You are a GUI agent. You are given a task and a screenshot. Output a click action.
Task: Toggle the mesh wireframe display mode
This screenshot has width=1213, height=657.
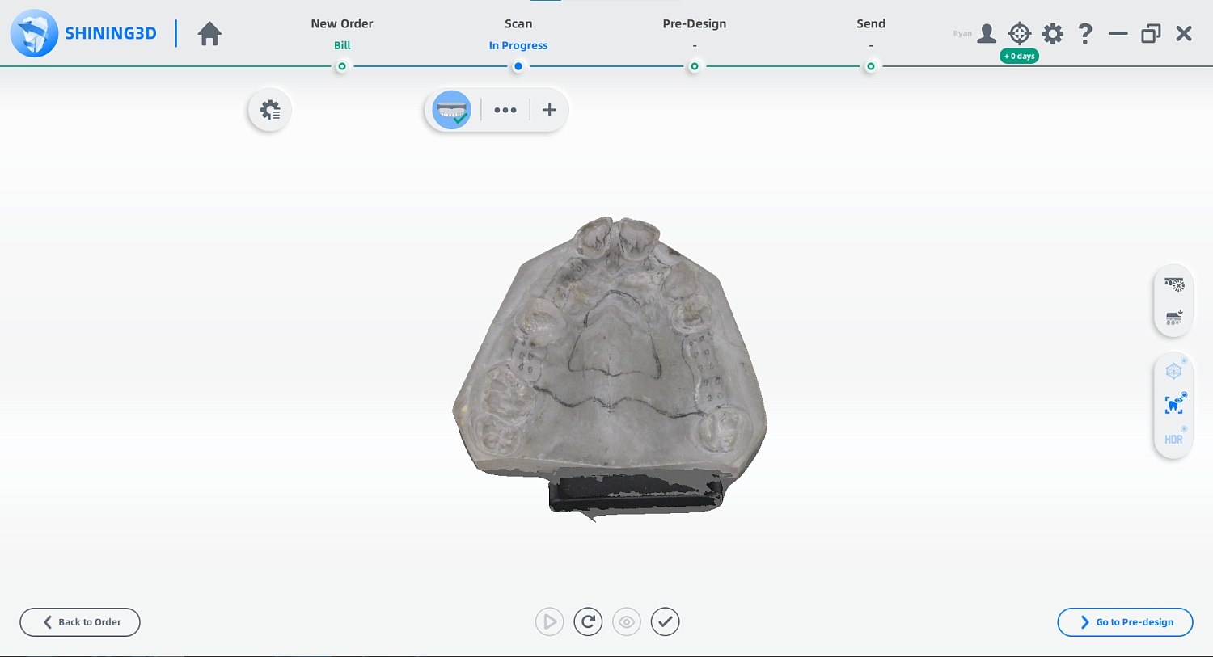(1173, 371)
